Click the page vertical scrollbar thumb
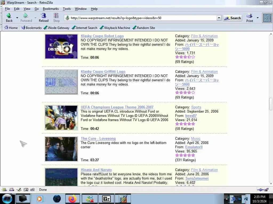Viewport: 273px width, 204px height. tap(271, 104)
